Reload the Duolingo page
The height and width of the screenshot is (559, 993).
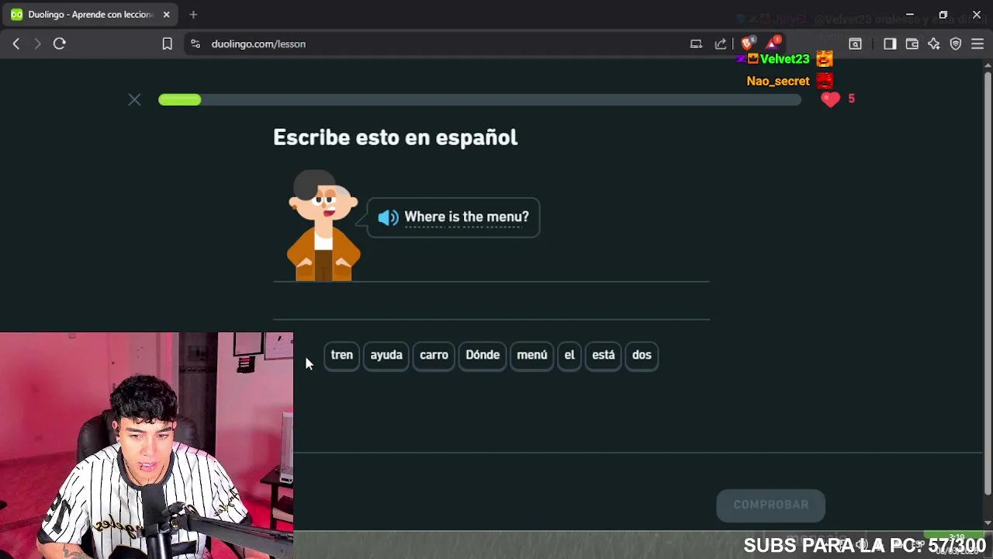tap(59, 44)
